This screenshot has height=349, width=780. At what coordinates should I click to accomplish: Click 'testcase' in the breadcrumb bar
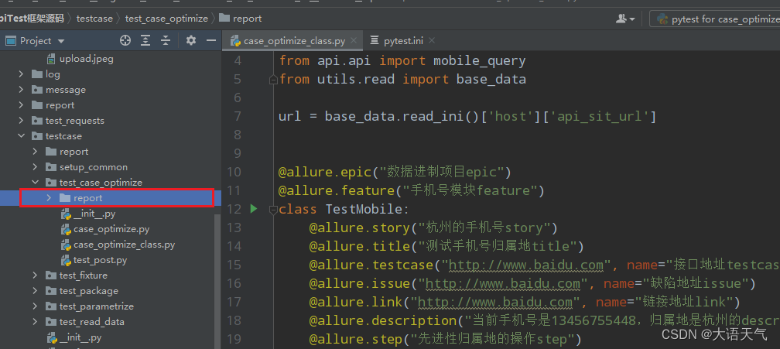point(94,19)
